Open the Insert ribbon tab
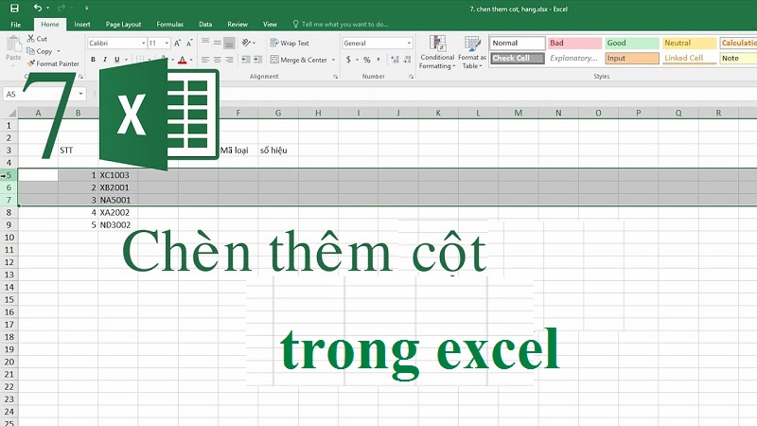Screen dimensions: 757x426 point(82,25)
